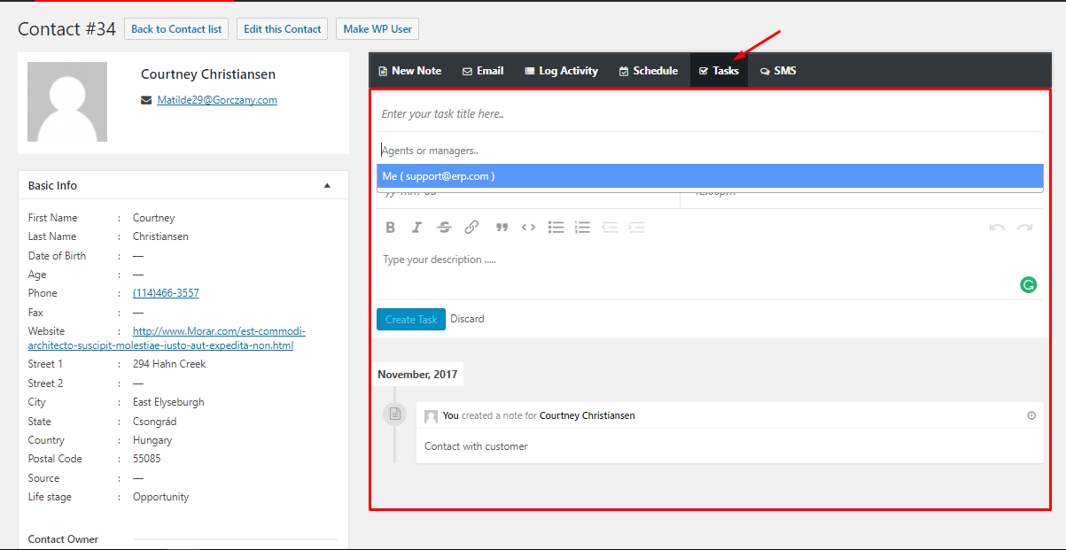Click the Discard link

[467, 319]
